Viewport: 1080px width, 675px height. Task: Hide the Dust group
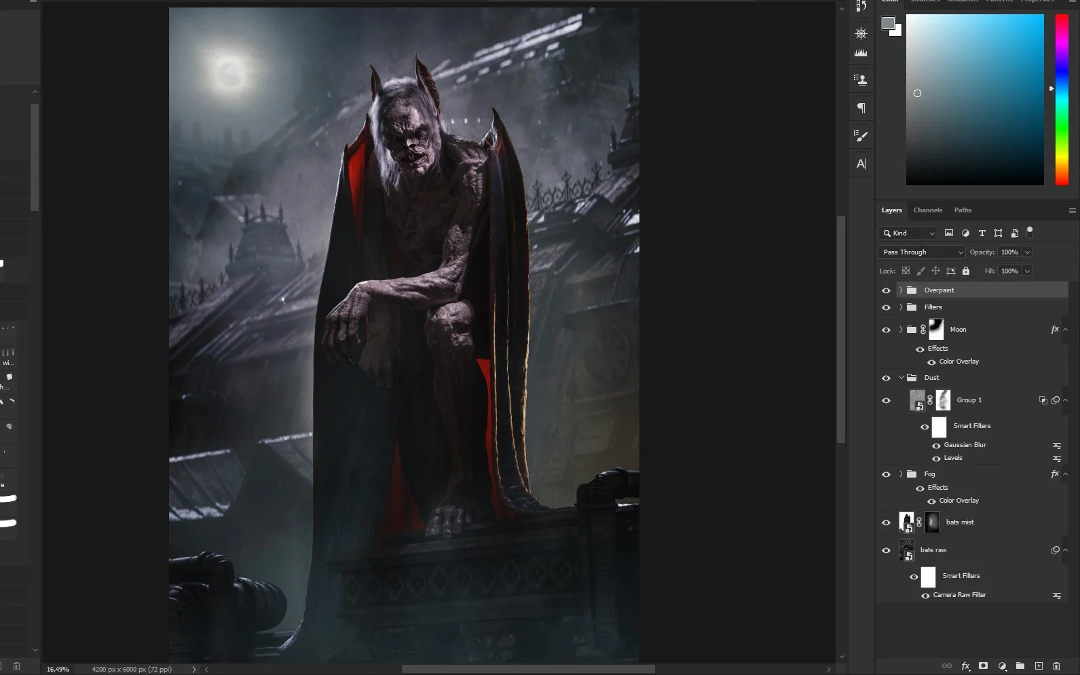(886, 378)
